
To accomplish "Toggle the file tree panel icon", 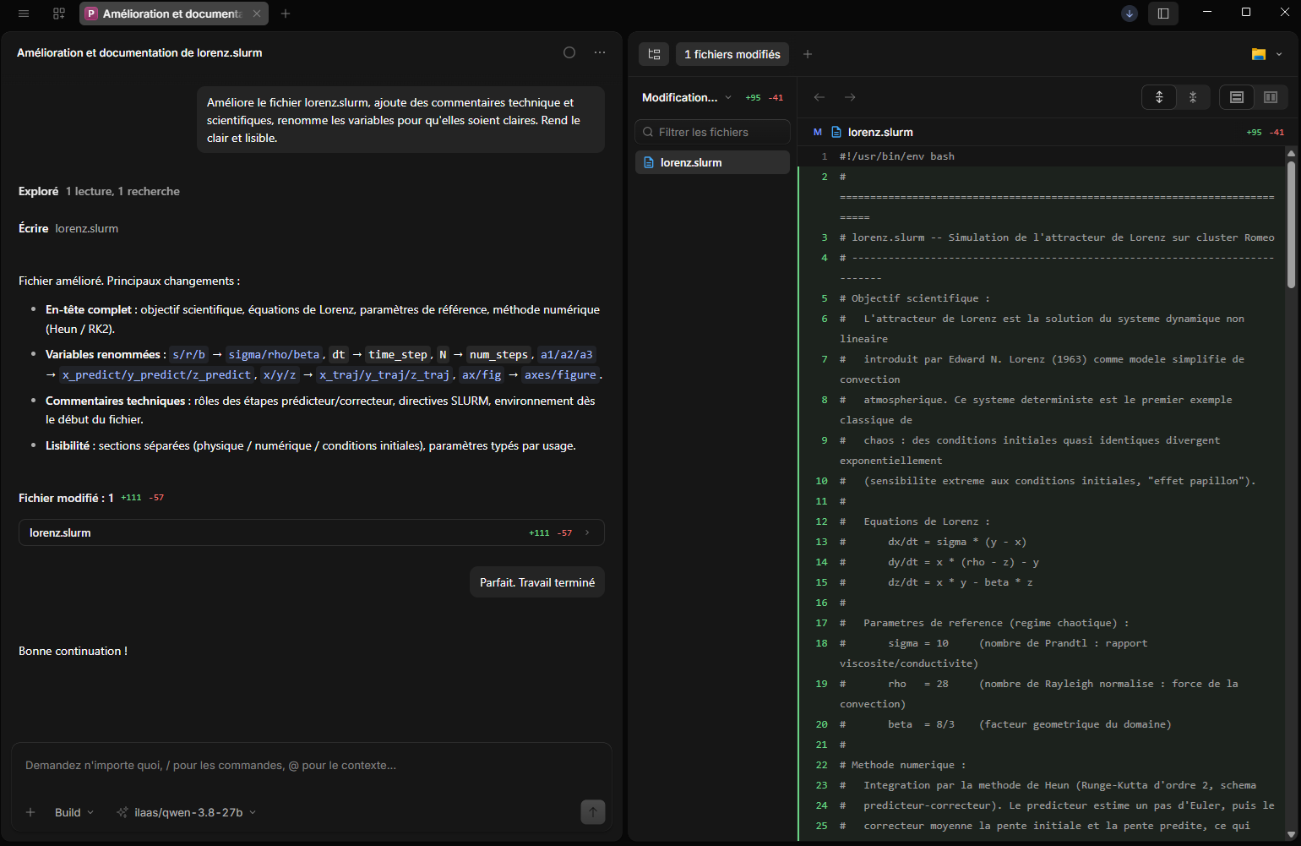I will pyautogui.click(x=654, y=54).
